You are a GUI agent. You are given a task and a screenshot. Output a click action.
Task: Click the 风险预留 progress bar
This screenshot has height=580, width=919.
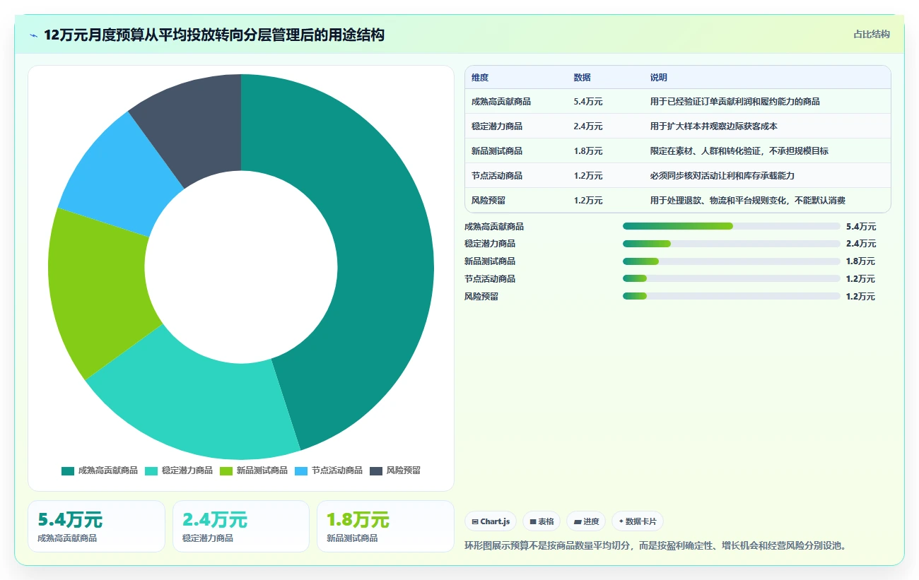coord(731,296)
